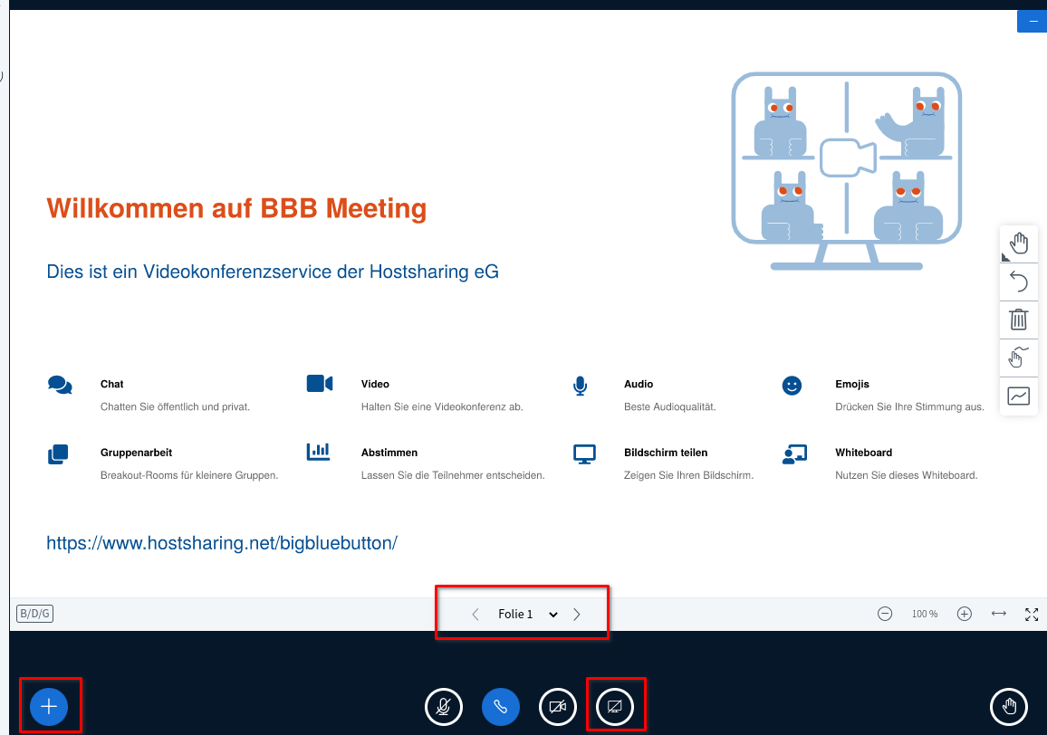
Task: Unmute the microphone
Action: click(444, 706)
